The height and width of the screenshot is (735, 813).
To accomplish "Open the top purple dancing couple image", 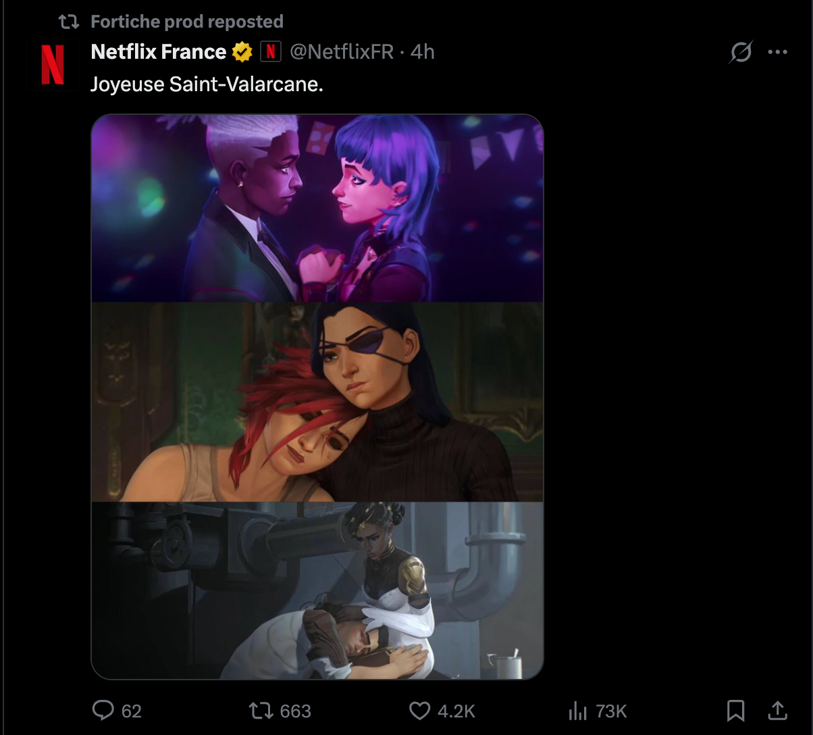I will point(317,208).
